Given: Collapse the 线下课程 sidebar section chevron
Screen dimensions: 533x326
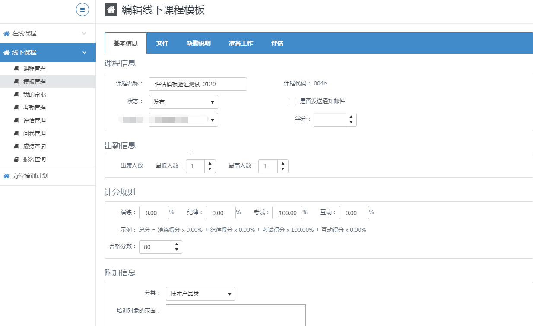Looking at the screenshot, I should point(84,52).
